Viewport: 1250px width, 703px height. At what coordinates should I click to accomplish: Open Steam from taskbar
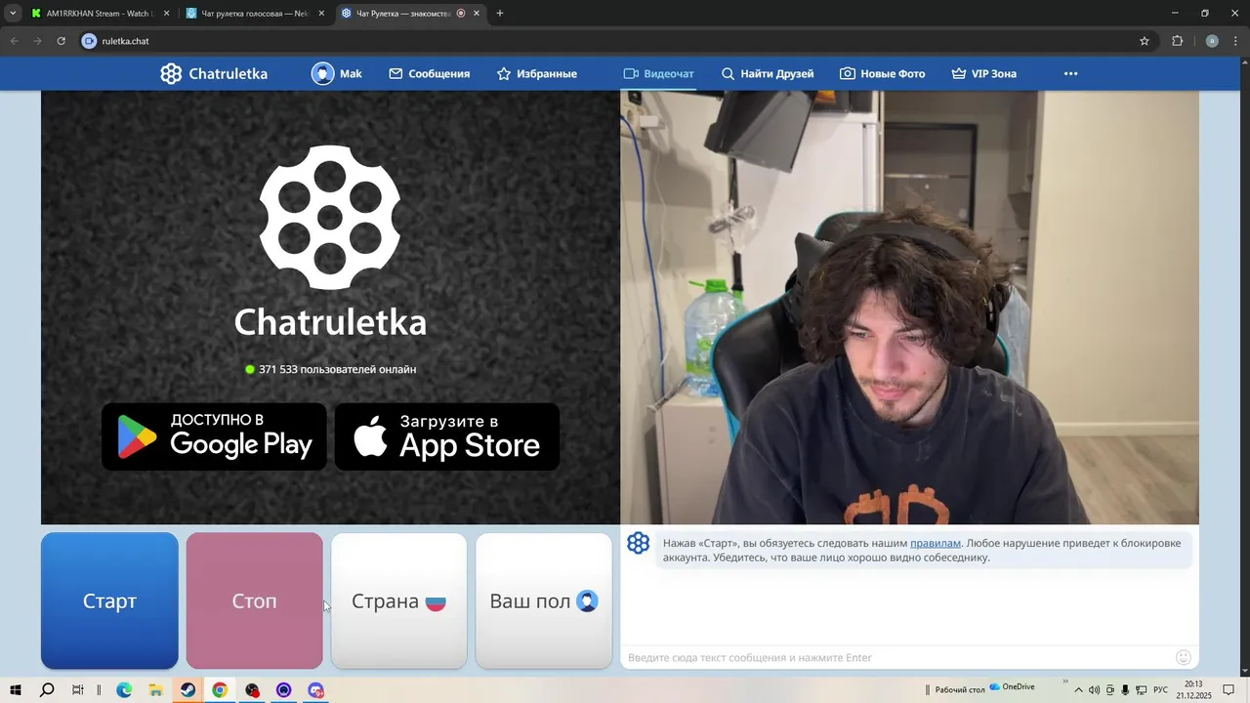[x=187, y=690]
